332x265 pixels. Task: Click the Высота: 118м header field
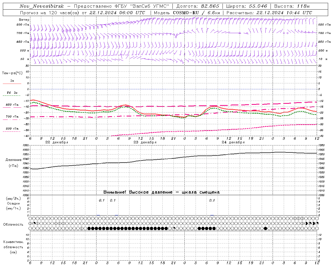[x=292, y=6]
